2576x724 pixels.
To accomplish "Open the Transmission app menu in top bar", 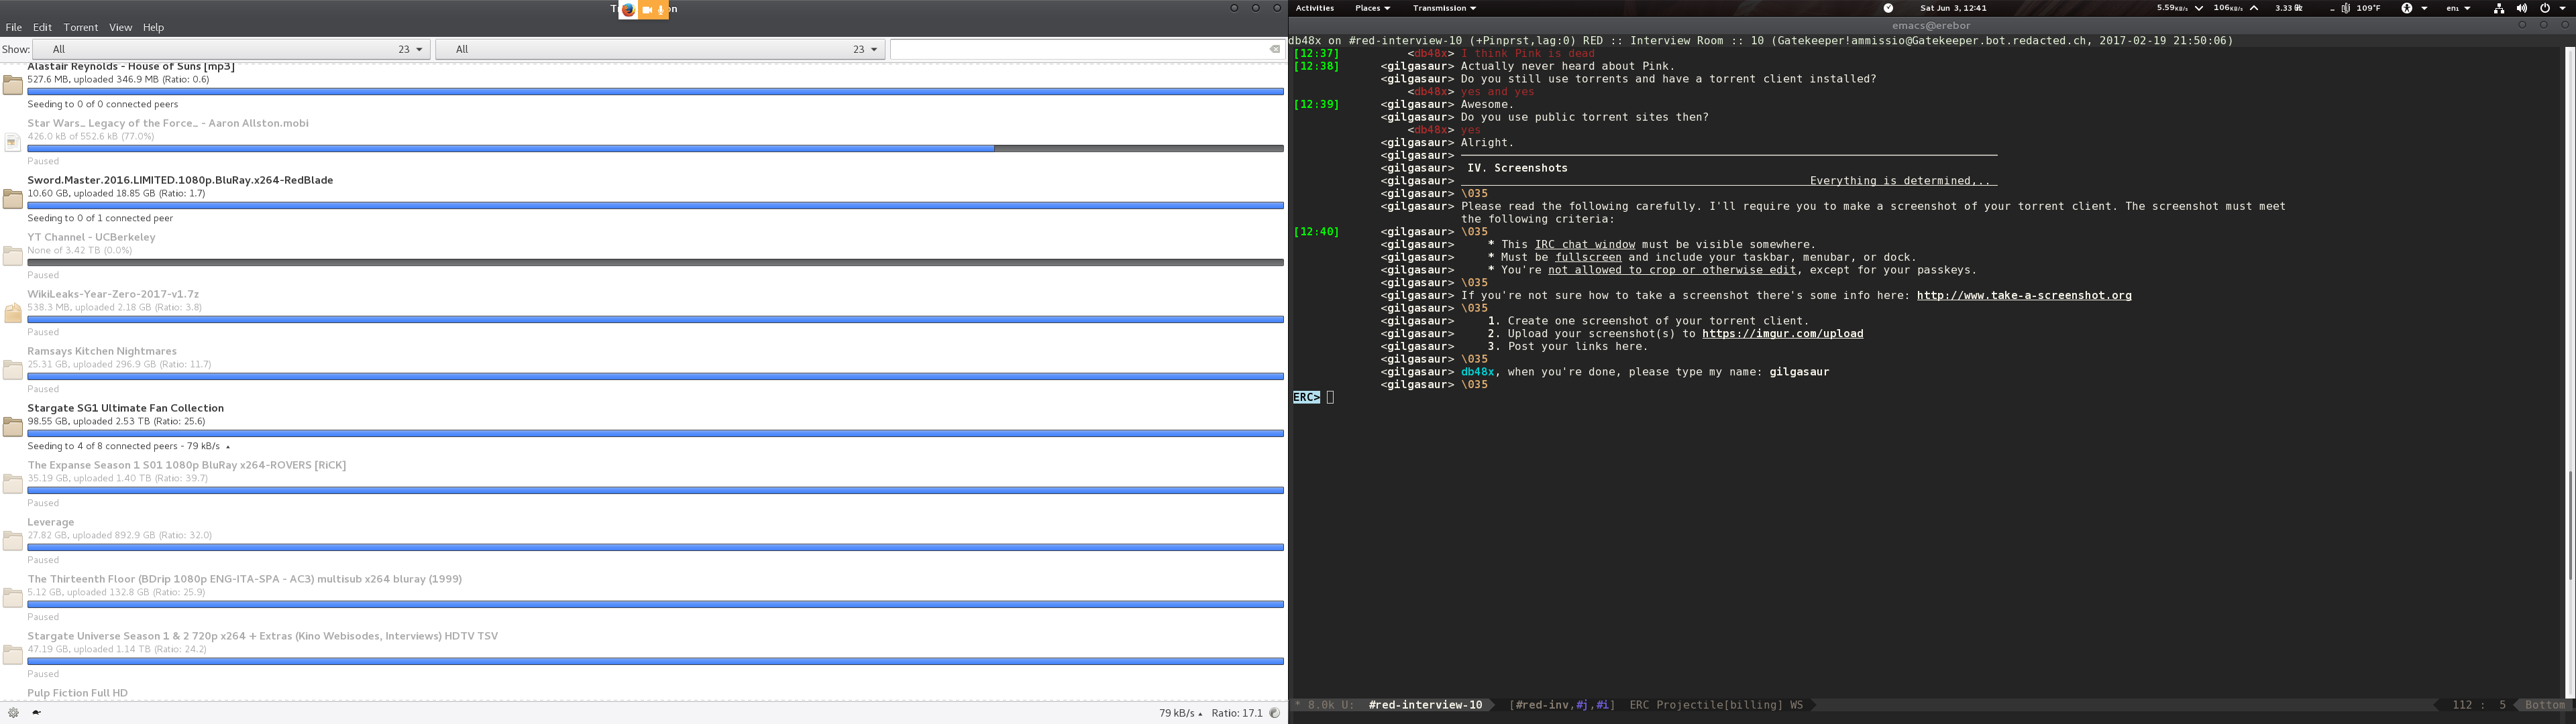I will point(1444,8).
